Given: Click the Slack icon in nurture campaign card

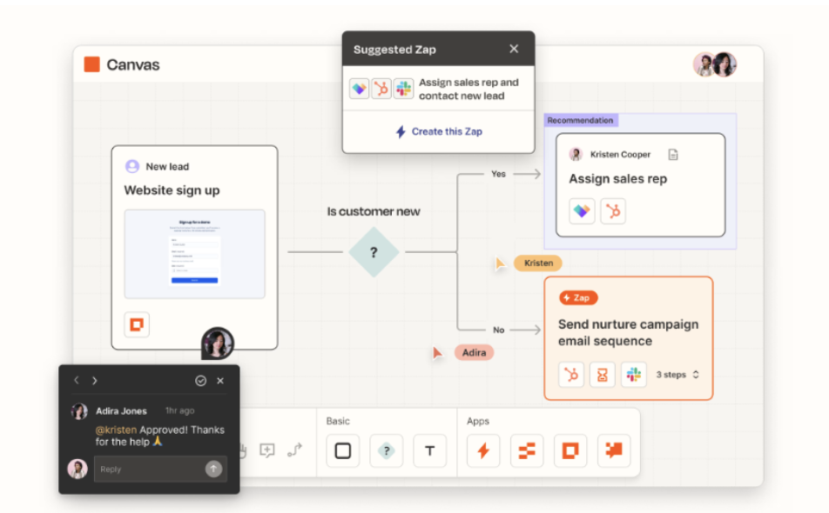Looking at the screenshot, I should (x=633, y=375).
